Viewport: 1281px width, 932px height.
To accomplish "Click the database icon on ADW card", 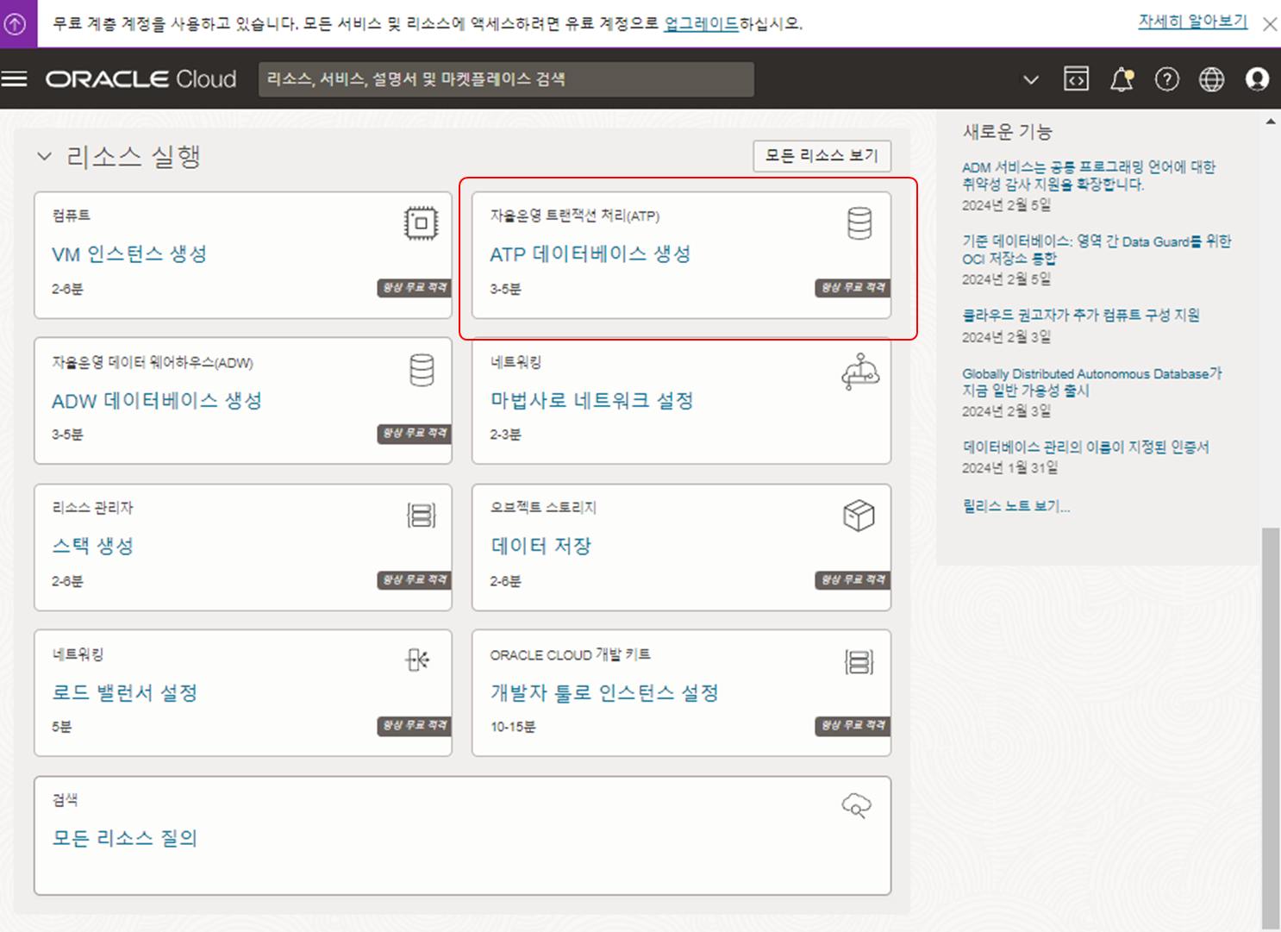I will coord(422,370).
